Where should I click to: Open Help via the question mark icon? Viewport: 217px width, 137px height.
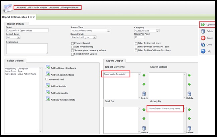coord(203,51)
